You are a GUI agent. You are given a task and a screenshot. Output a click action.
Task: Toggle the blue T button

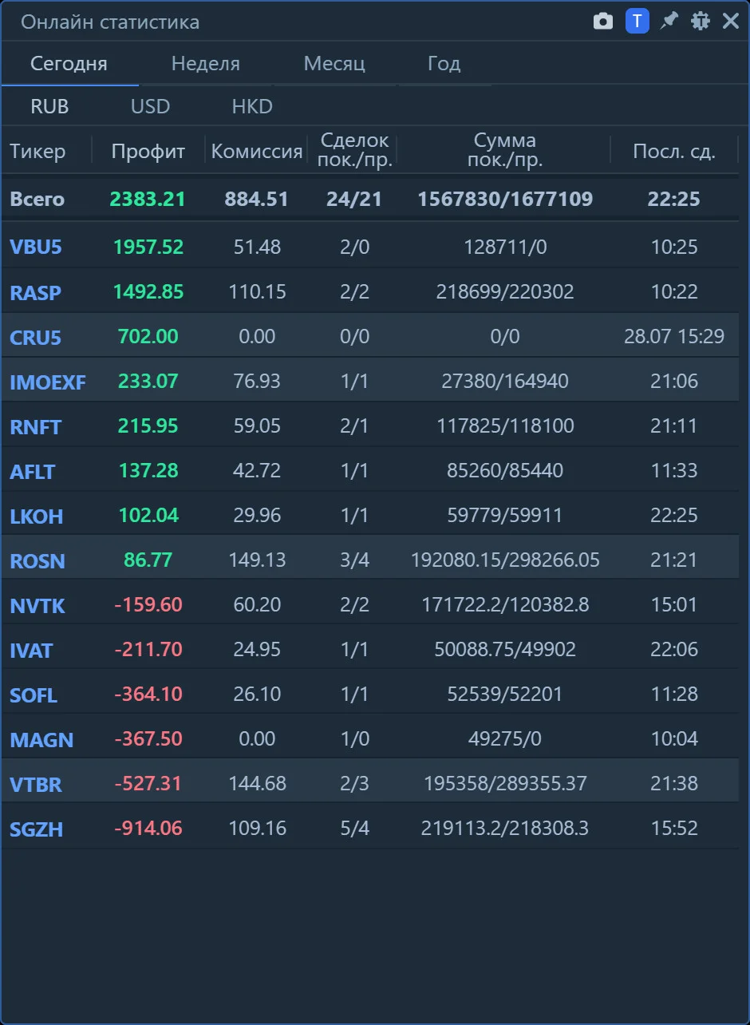point(637,22)
